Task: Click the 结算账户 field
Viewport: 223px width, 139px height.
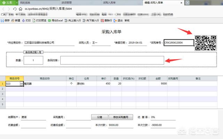Action: point(33,117)
